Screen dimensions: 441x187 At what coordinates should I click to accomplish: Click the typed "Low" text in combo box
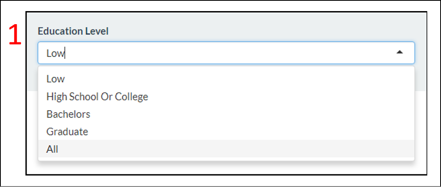point(55,53)
